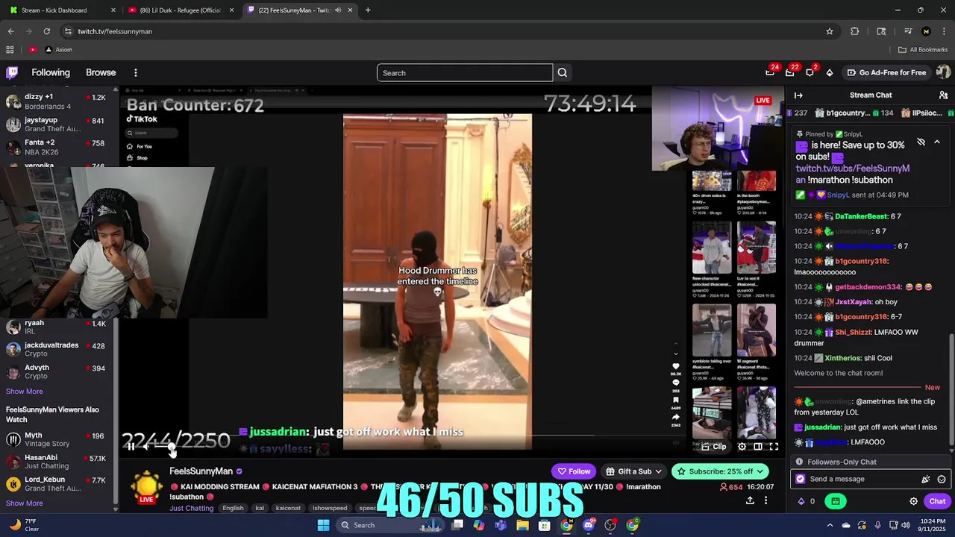955x537 pixels.
Task: Click the ishowspeed tag
Action: pyautogui.click(x=330, y=508)
